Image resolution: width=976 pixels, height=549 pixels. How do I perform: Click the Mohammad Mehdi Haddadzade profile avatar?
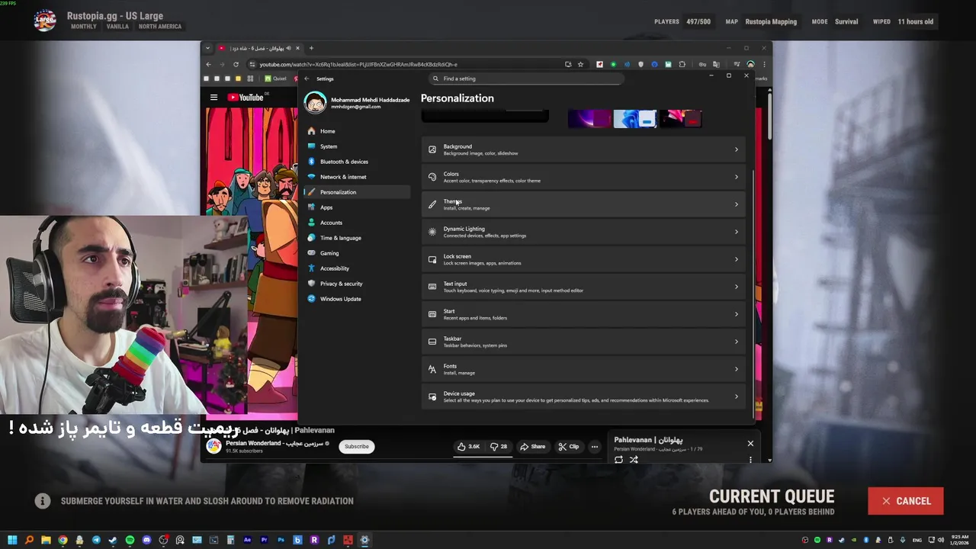[x=315, y=102]
